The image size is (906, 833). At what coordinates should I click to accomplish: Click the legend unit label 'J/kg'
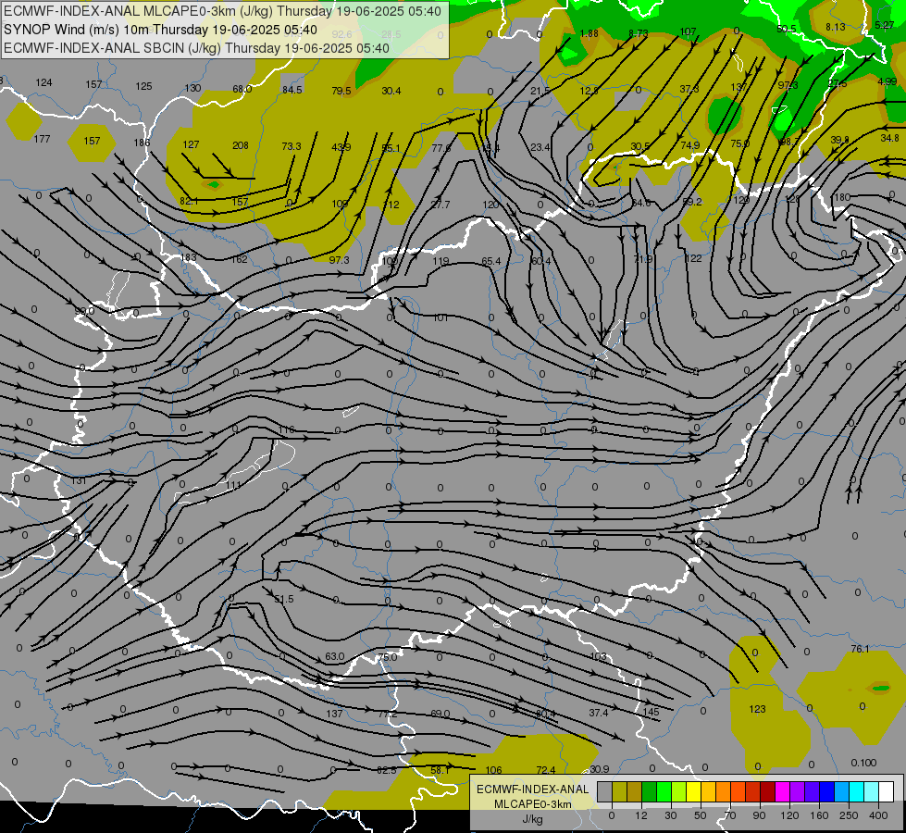532,819
